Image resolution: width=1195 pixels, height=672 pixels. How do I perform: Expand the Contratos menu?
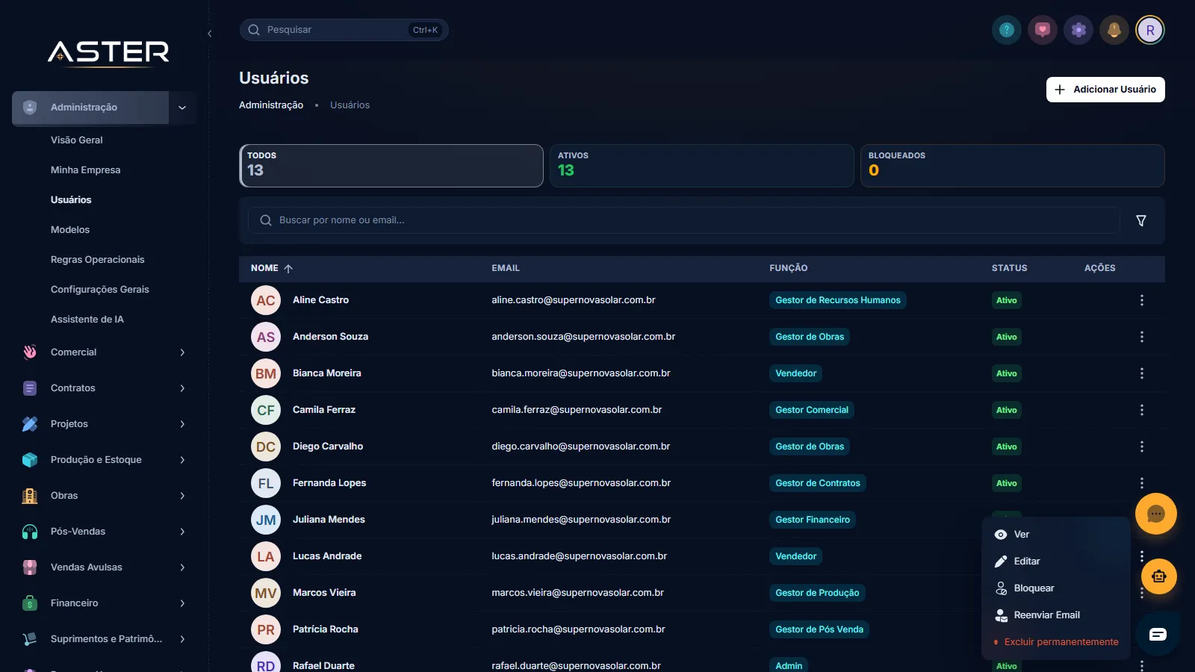pyautogui.click(x=105, y=388)
